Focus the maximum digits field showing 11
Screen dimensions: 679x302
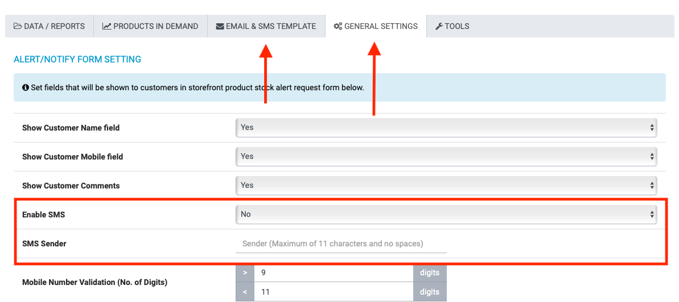[x=334, y=292]
